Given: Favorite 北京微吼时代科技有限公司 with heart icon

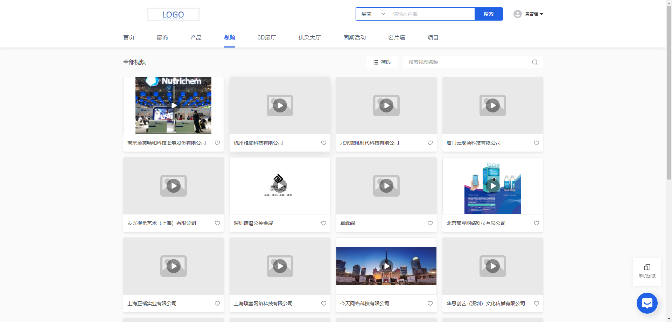Looking at the screenshot, I should 430,143.
